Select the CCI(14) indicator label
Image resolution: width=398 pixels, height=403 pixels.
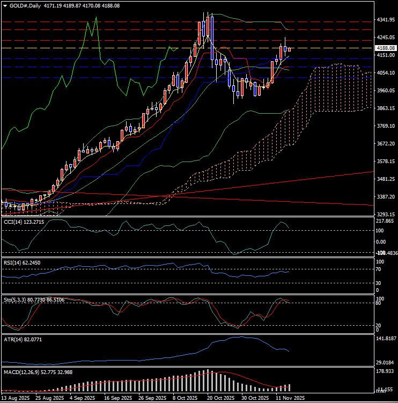[23, 221]
